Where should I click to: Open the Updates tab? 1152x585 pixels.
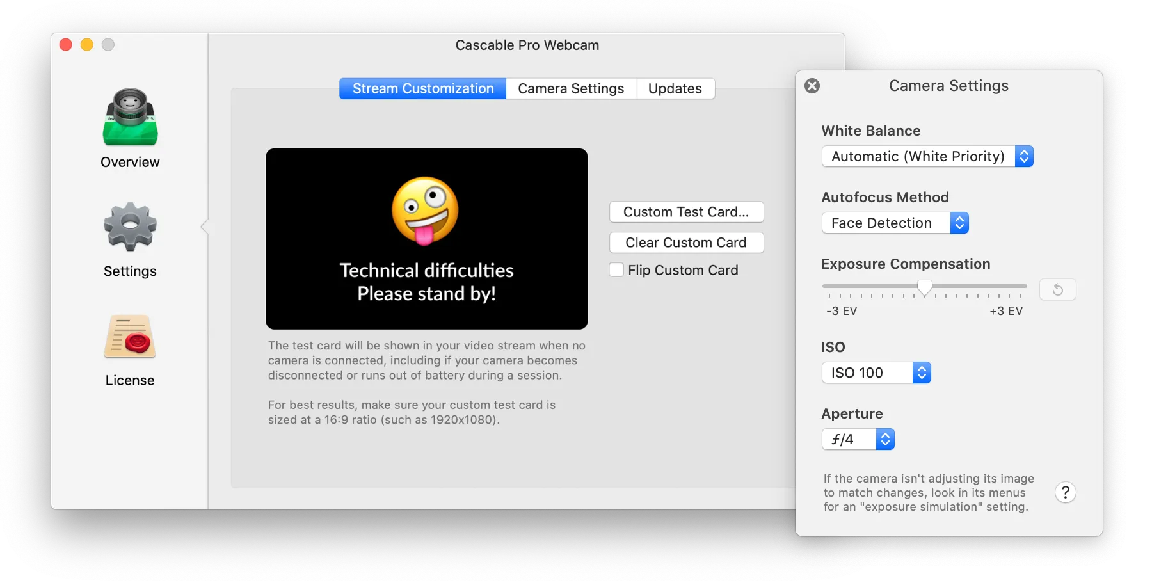pos(675,88)
